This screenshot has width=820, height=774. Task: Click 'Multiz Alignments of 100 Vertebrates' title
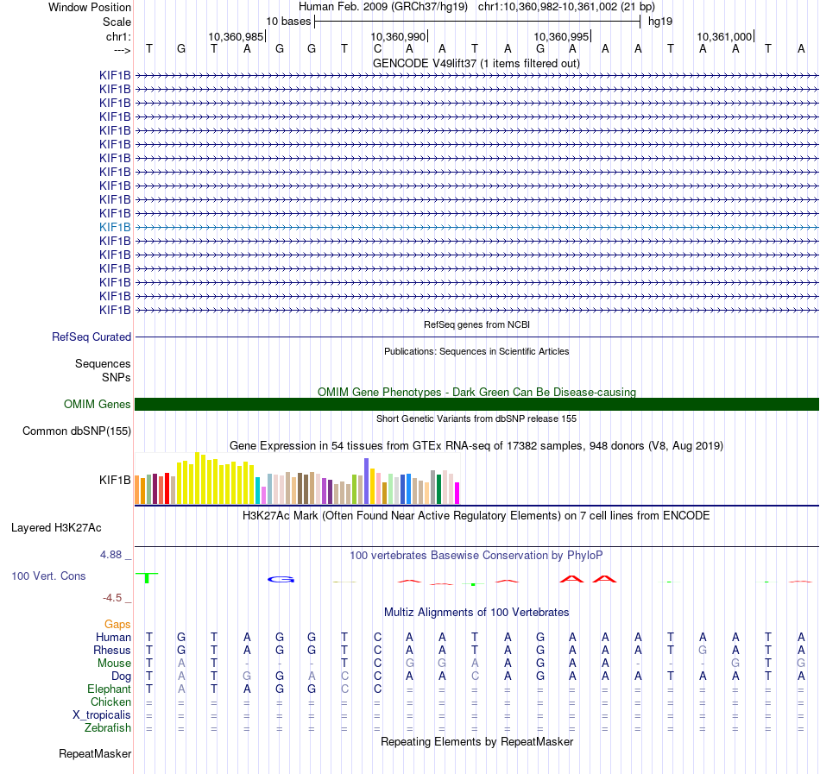tap(476, 613)
